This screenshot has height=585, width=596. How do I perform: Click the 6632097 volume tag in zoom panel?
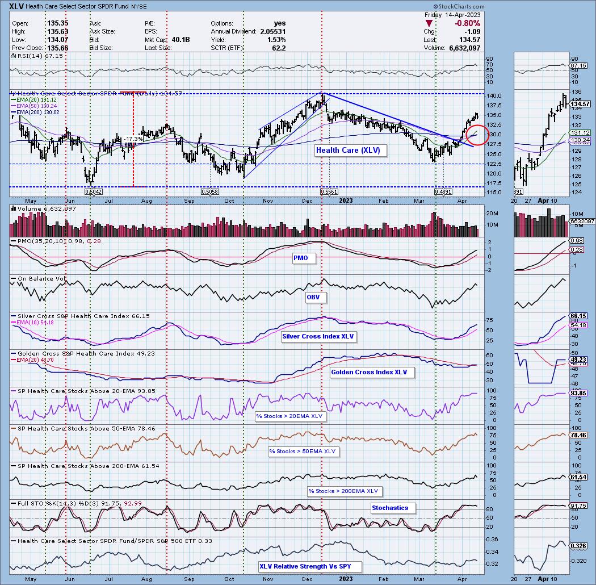[x=582, y=221]
